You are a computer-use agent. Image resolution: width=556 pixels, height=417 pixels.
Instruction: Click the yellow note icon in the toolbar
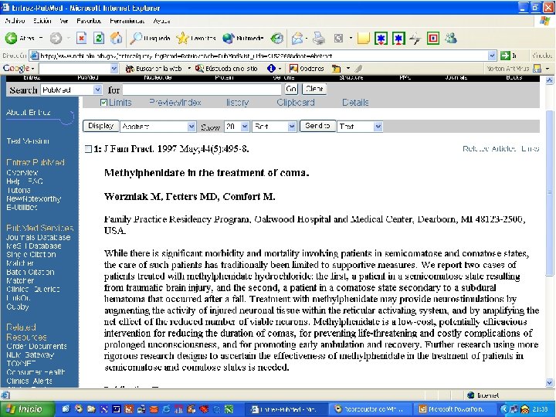click(364, 39)
